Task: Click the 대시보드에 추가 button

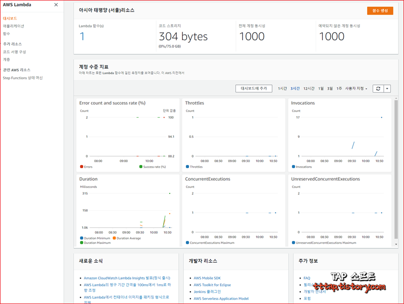Action: click(254, 88)
